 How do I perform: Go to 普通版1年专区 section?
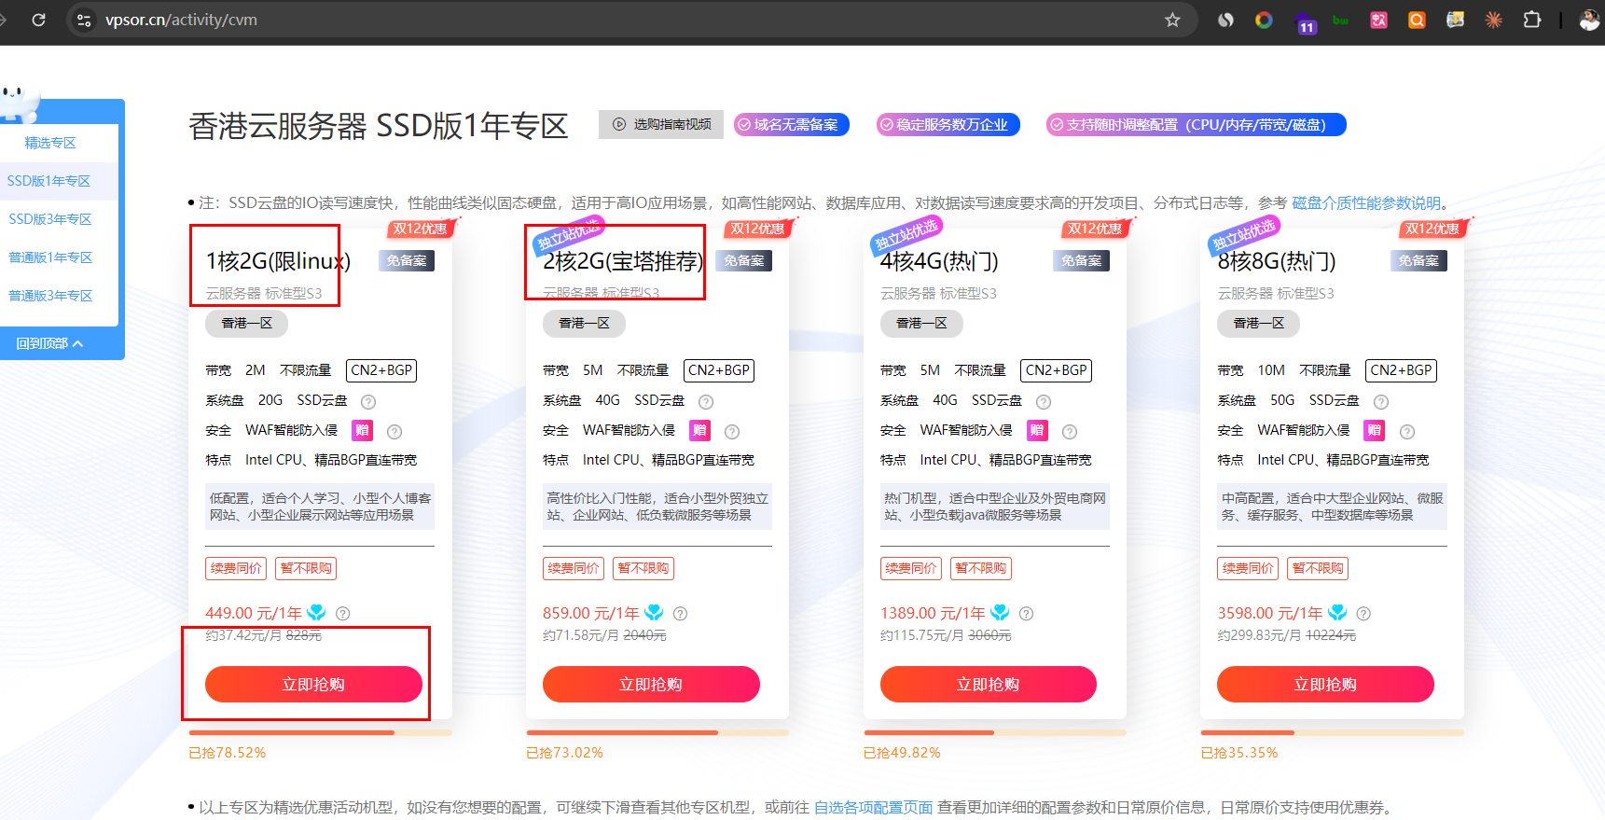tap(50, 257)
